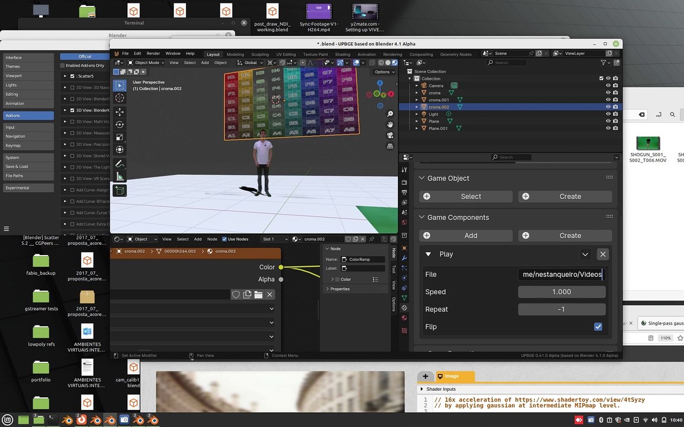Toggle Collection exclude checkbox in outliner
Screen dimensions: 684x427
click(x=601, y=78)
